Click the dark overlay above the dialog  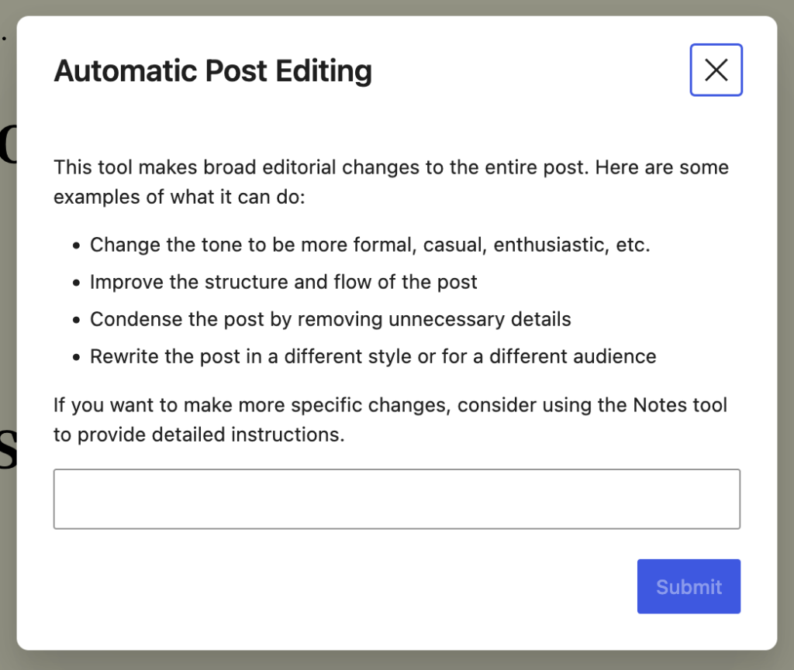pos(397,8)
